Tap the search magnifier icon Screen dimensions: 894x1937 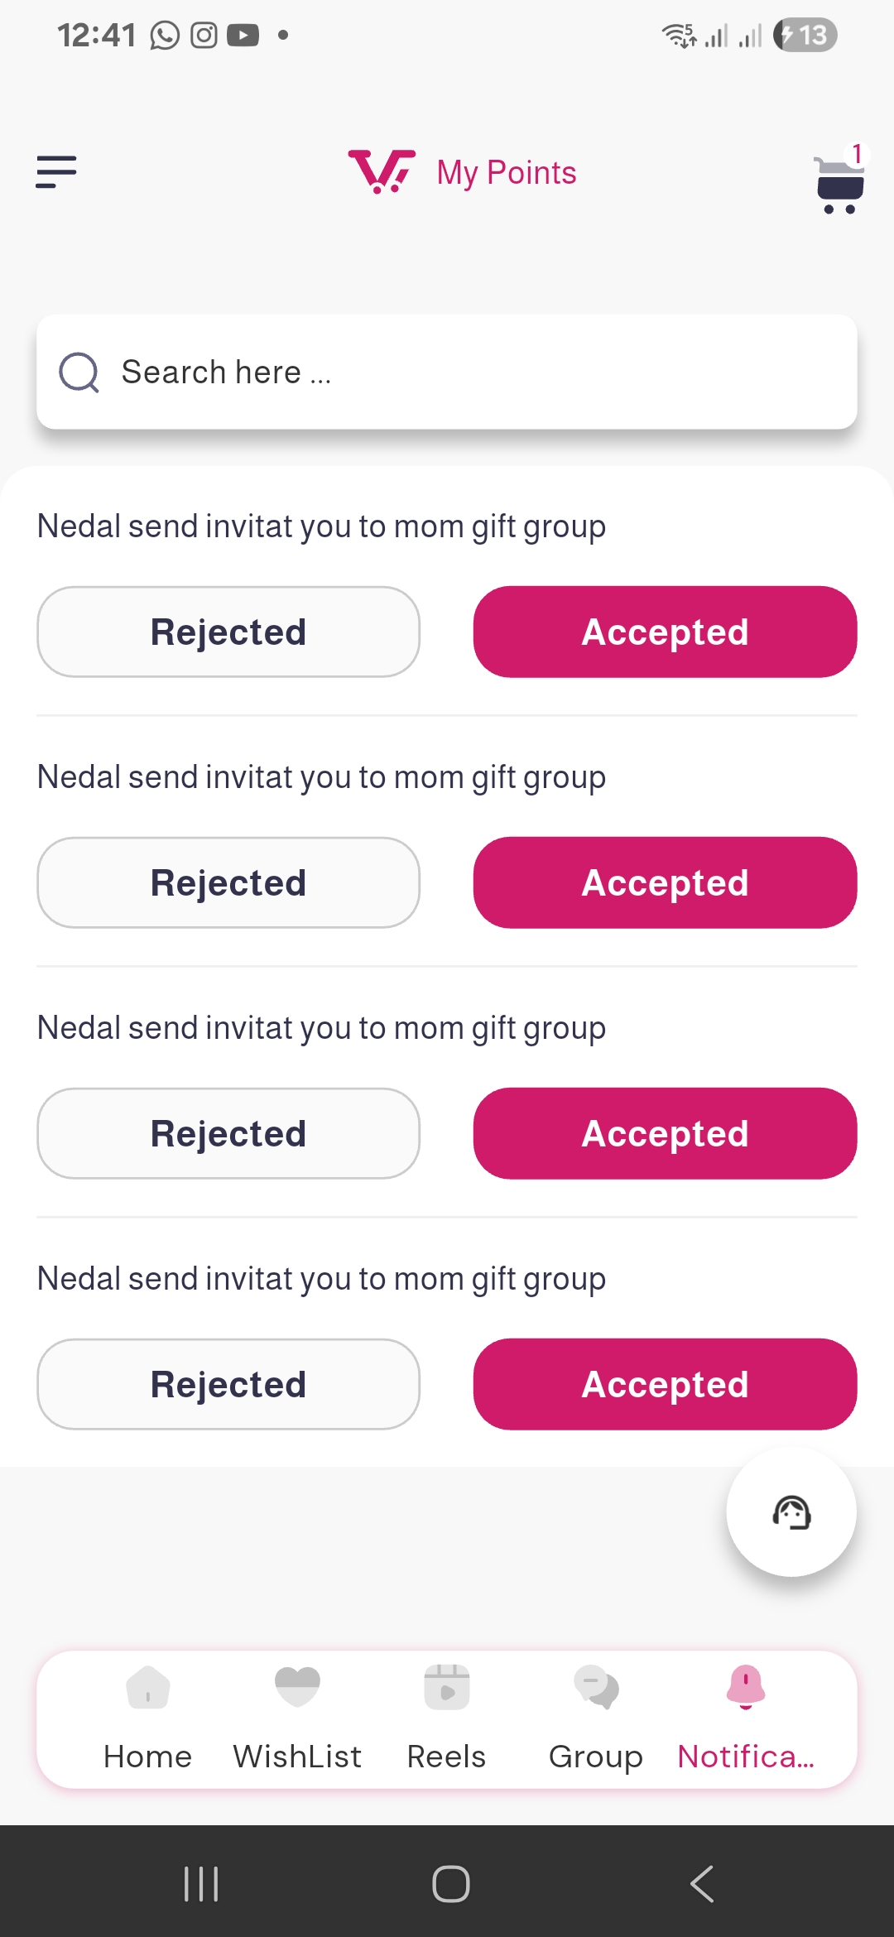[x=79, y=372]
